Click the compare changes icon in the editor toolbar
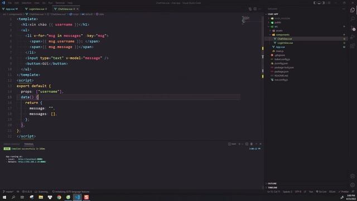The height and width of the screenshot is (201, 357). pyautogui.click(x=250, y=9)
